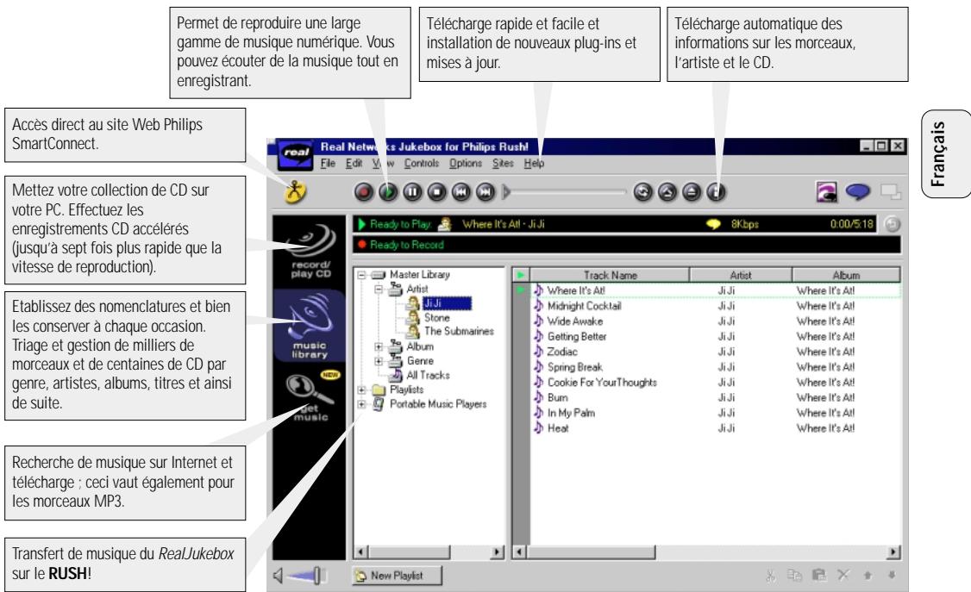Expand the Portable Music Players node
Screen dimensions: 971x592
point(361,404)
